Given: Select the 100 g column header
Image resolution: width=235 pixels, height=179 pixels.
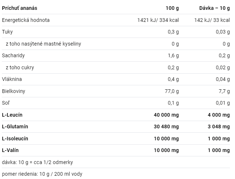Looking at the screenshot, I should (172, 8).
